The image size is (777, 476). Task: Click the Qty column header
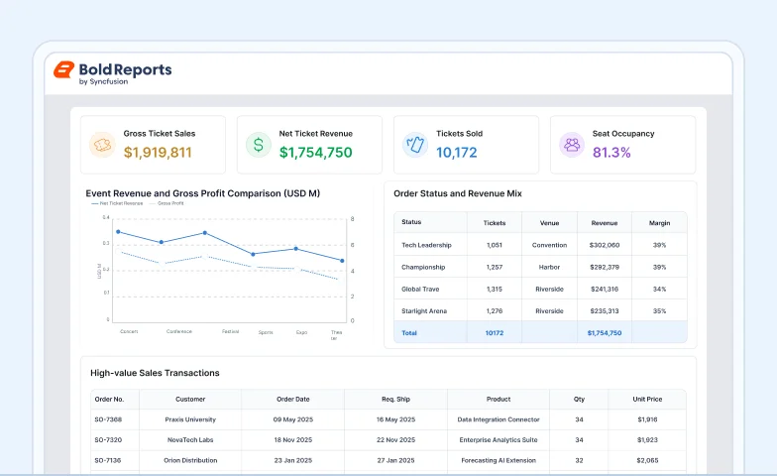tap(579, 399)
